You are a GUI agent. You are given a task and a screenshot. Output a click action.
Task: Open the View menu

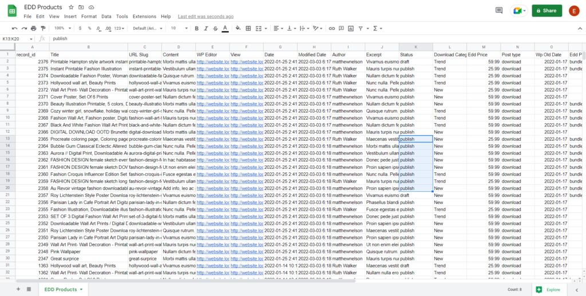54,17
